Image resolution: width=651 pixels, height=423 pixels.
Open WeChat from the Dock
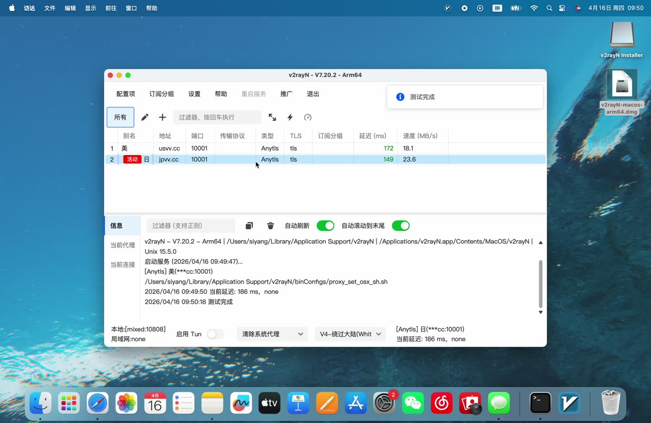pyautogui.click(x=413, y=403)
